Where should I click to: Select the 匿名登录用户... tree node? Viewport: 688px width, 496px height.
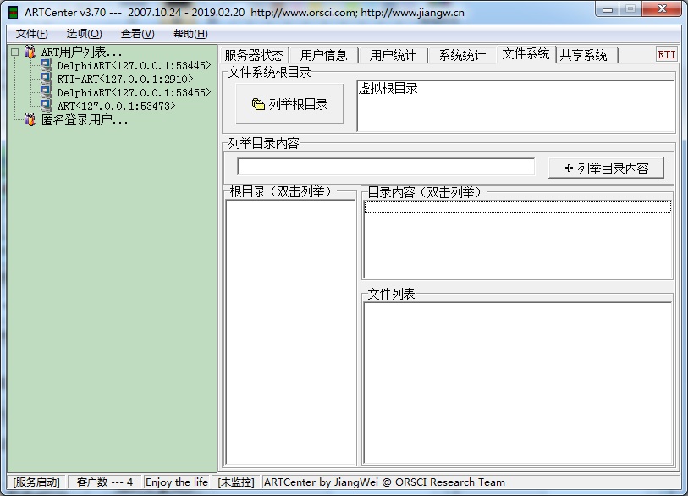85,120
